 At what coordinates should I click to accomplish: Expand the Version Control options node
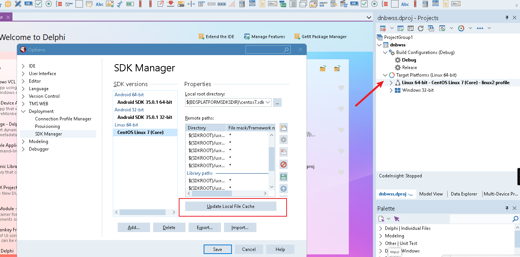click(x=23, y=96)
